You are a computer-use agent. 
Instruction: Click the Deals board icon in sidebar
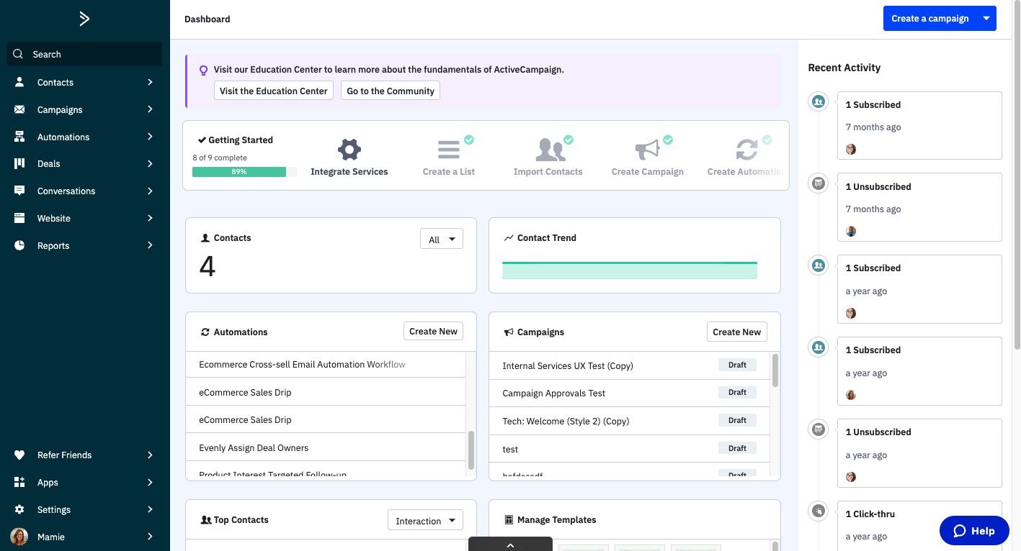tap(19, 163)
